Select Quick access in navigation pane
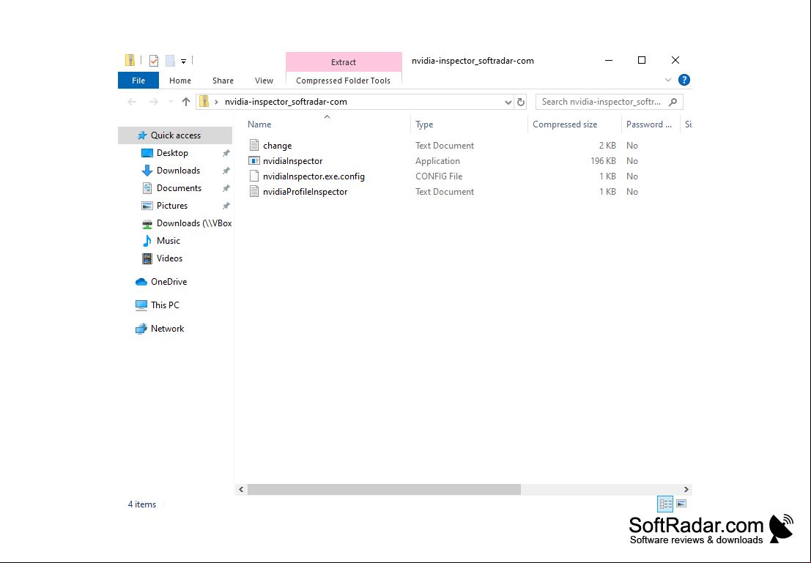The width and height of the screenshot is (811, 563). tap(175, 135)
